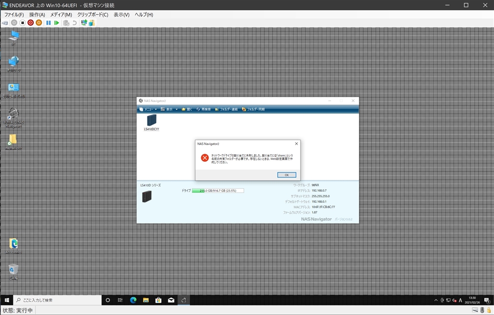The image size is (494, 315).
Task: Click the taskbar search box ここに入力して検索
Action: tap(57, 300)
